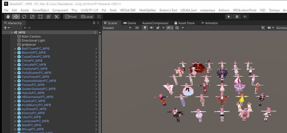Click the Pause button
Image resolution: width=287 pixels, height=133 pixels.
(237, 17)
